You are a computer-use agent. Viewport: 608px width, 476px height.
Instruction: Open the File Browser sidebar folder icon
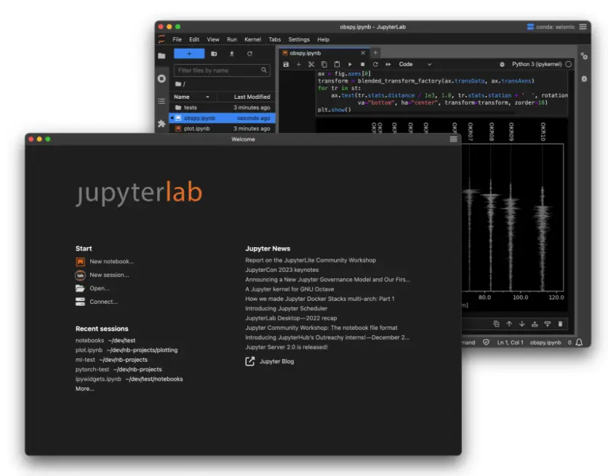tap(161, 56)
